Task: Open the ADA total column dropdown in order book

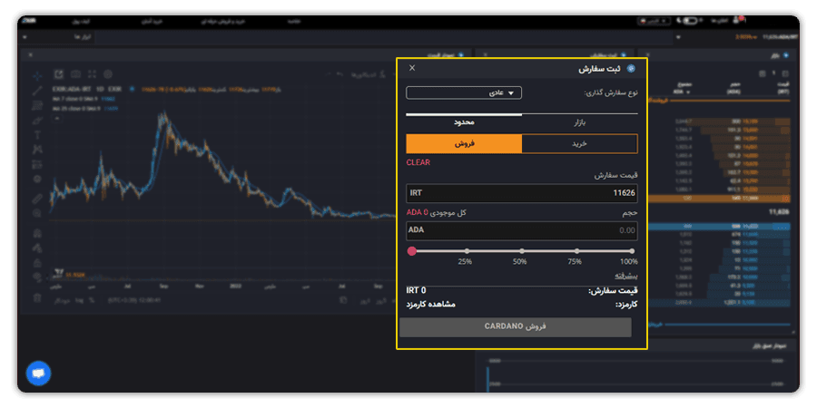Action: [x=690, y=92]
